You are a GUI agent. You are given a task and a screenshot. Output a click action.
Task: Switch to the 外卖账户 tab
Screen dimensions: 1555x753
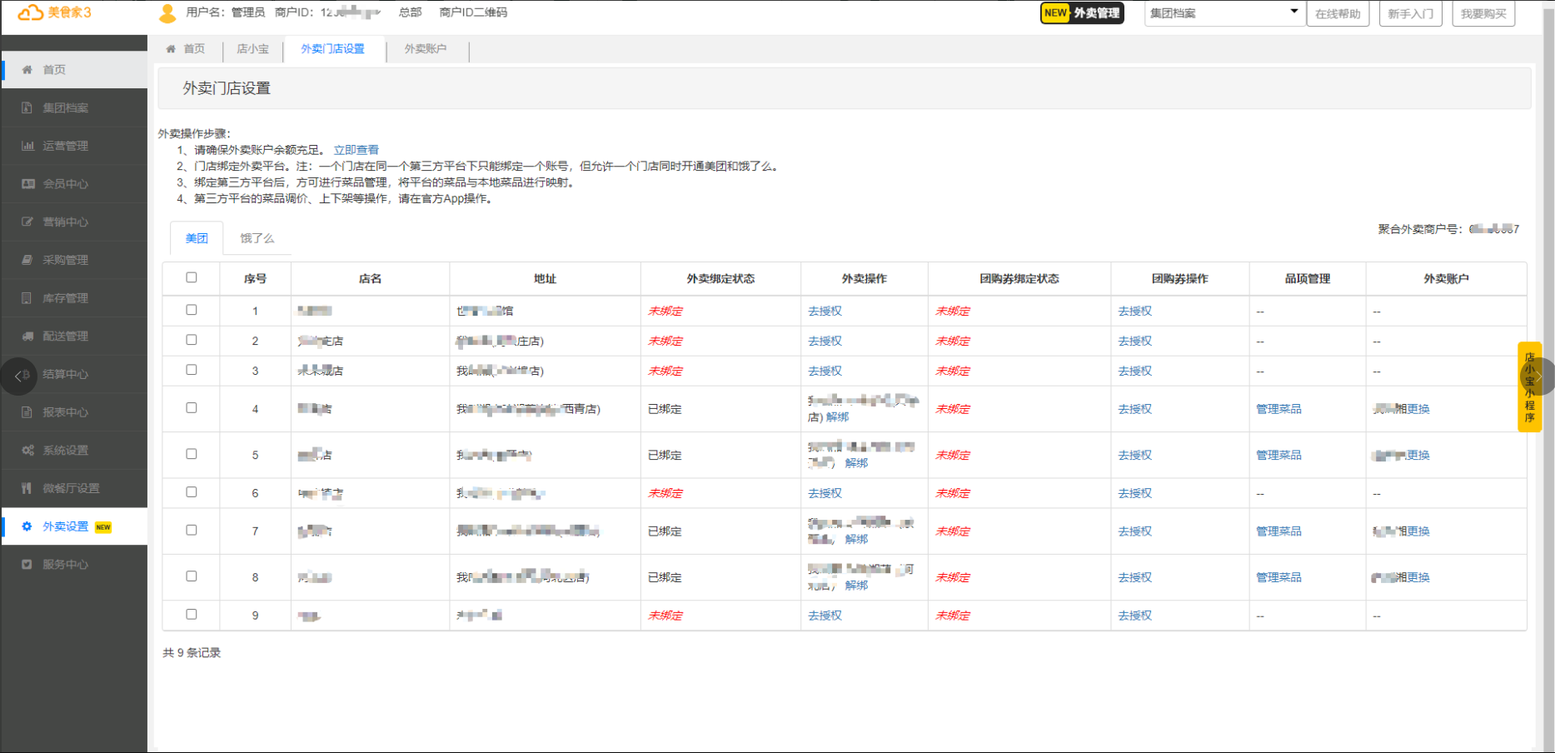pos(426,49)
